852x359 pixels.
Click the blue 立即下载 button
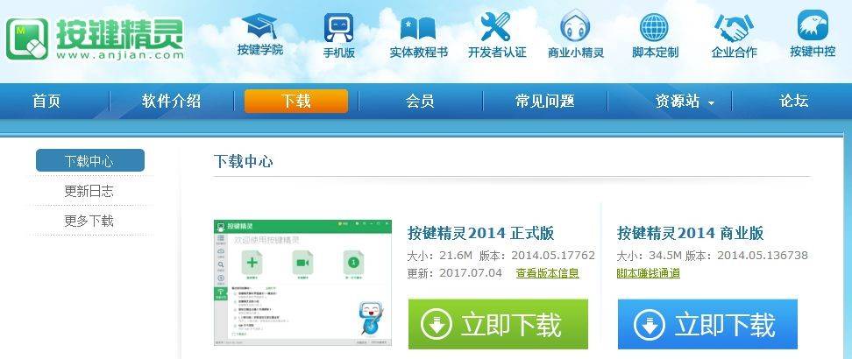tap(707, 324)
